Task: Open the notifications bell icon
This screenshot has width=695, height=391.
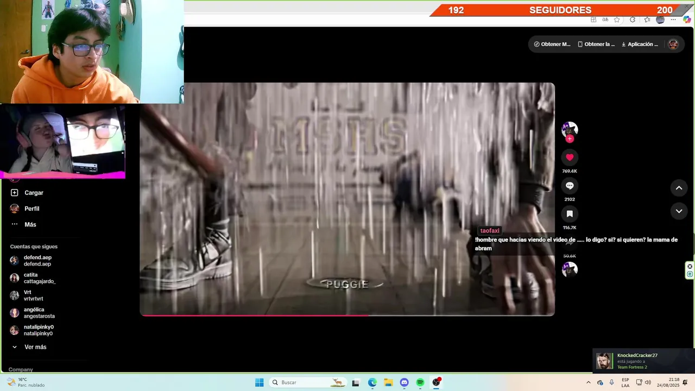Action: click(685, 382)
